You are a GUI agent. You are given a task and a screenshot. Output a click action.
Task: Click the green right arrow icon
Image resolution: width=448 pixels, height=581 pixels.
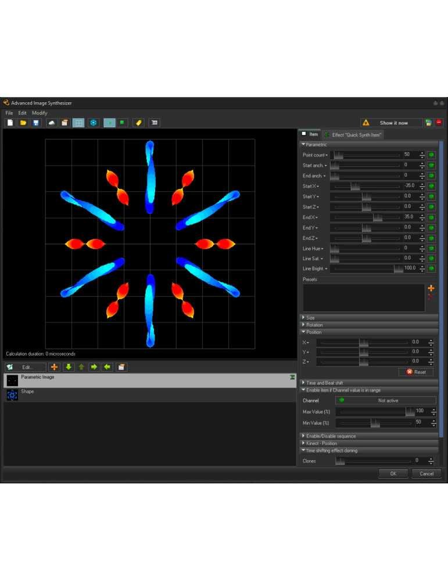click(x=94, y=367)
